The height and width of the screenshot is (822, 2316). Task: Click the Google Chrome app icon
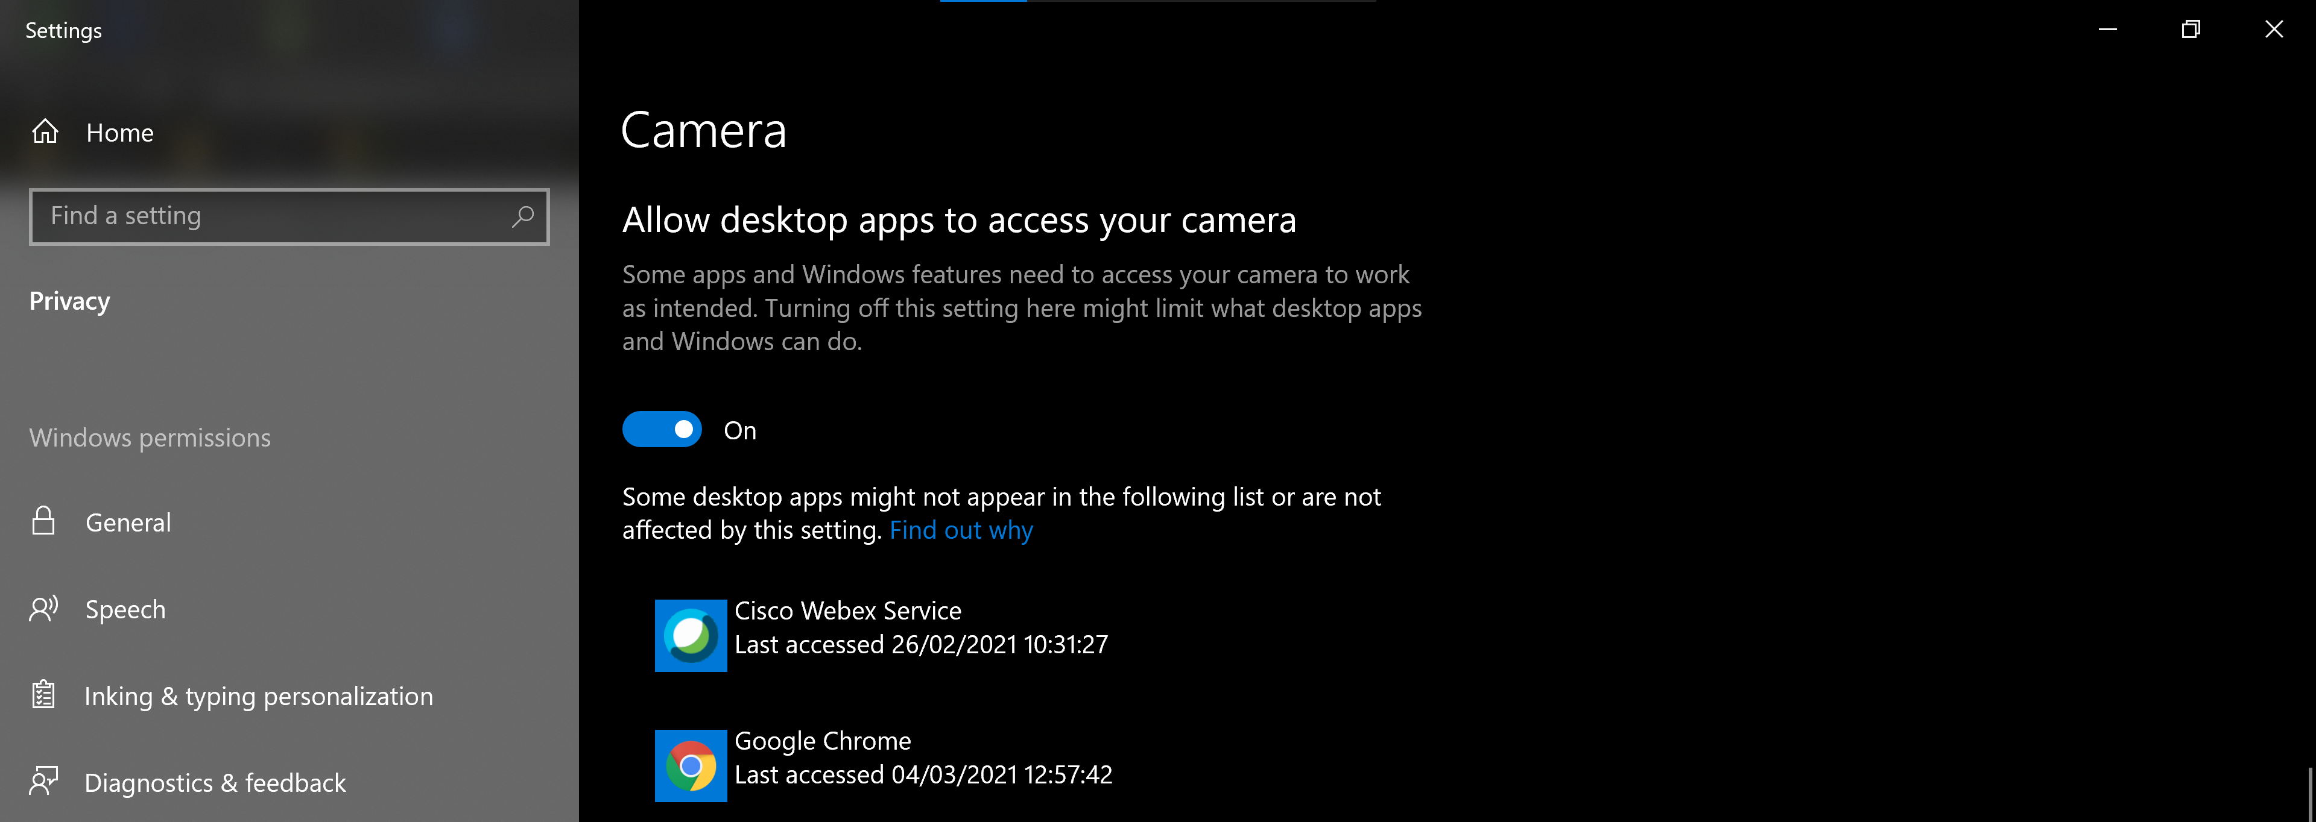(691, 765)
